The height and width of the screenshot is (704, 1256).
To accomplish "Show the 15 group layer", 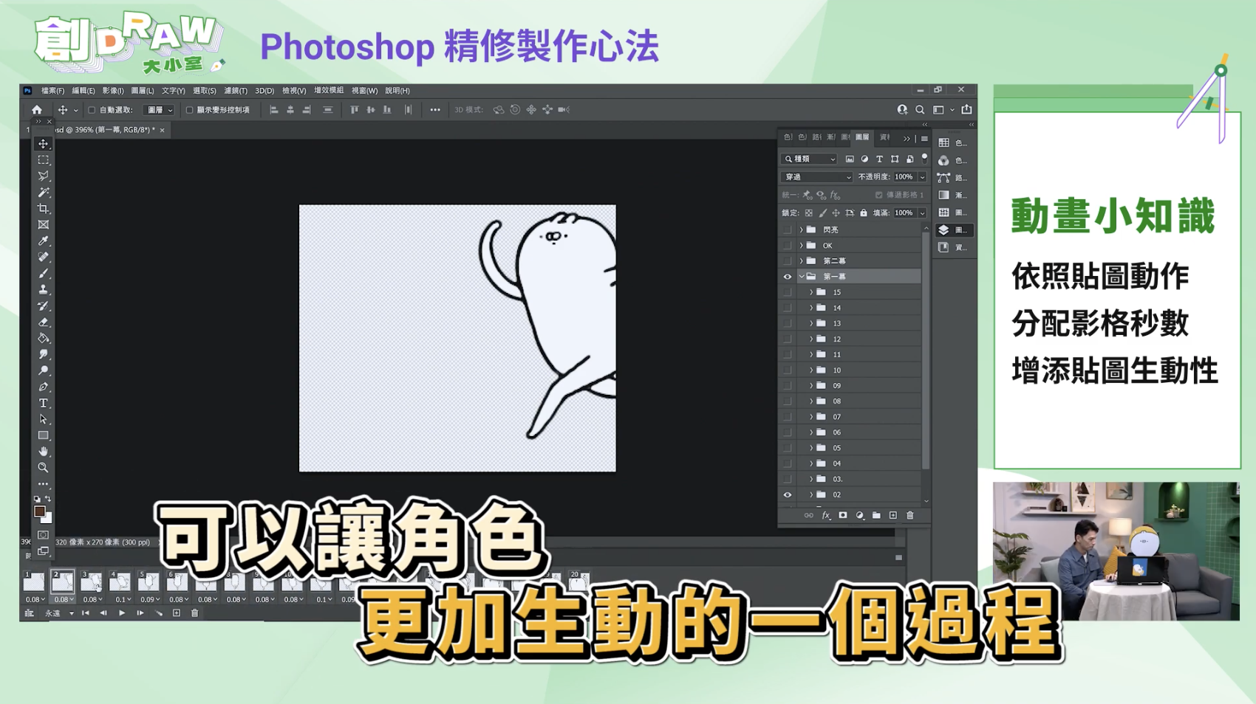I will [788, 292].
